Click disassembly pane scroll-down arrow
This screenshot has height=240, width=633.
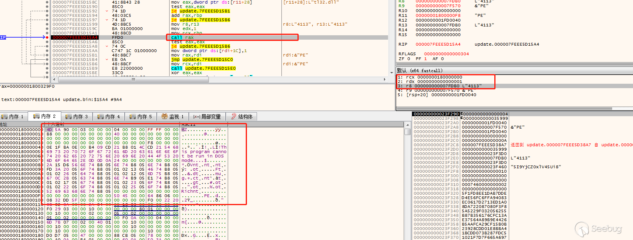click(x=392, y=73)
